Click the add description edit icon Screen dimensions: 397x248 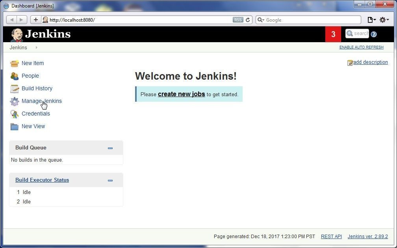(350, 63)
